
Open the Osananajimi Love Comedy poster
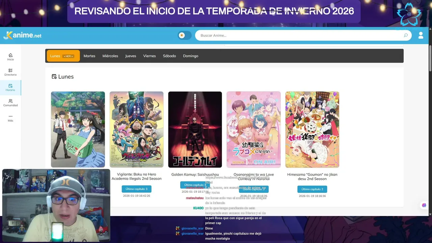[253, 130]
